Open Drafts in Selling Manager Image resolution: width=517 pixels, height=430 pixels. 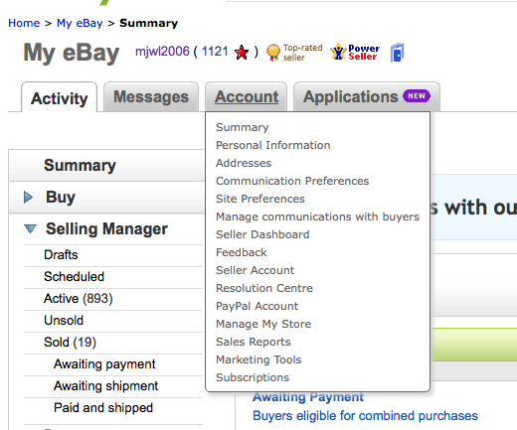point(61,255)
